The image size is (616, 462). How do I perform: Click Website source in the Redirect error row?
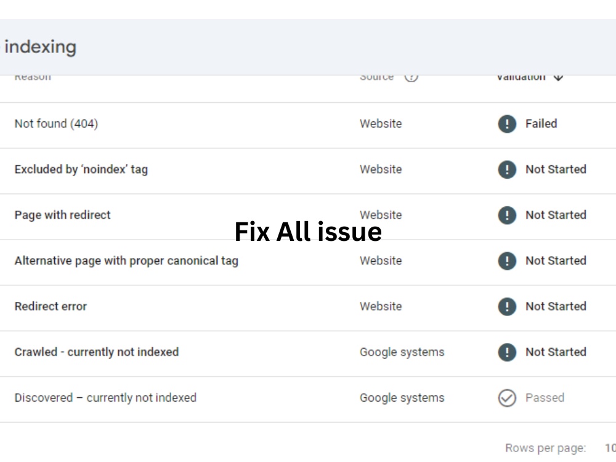click(x=381, y=306)
